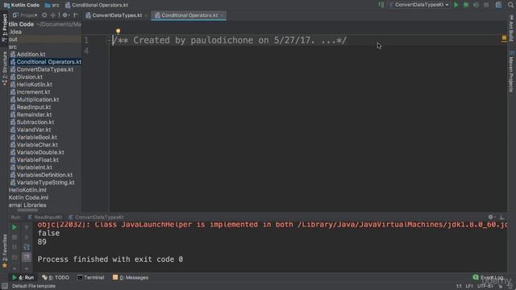Open HelloKotlin.kt in project tree
516x290 pixels.
coord(34,85)
